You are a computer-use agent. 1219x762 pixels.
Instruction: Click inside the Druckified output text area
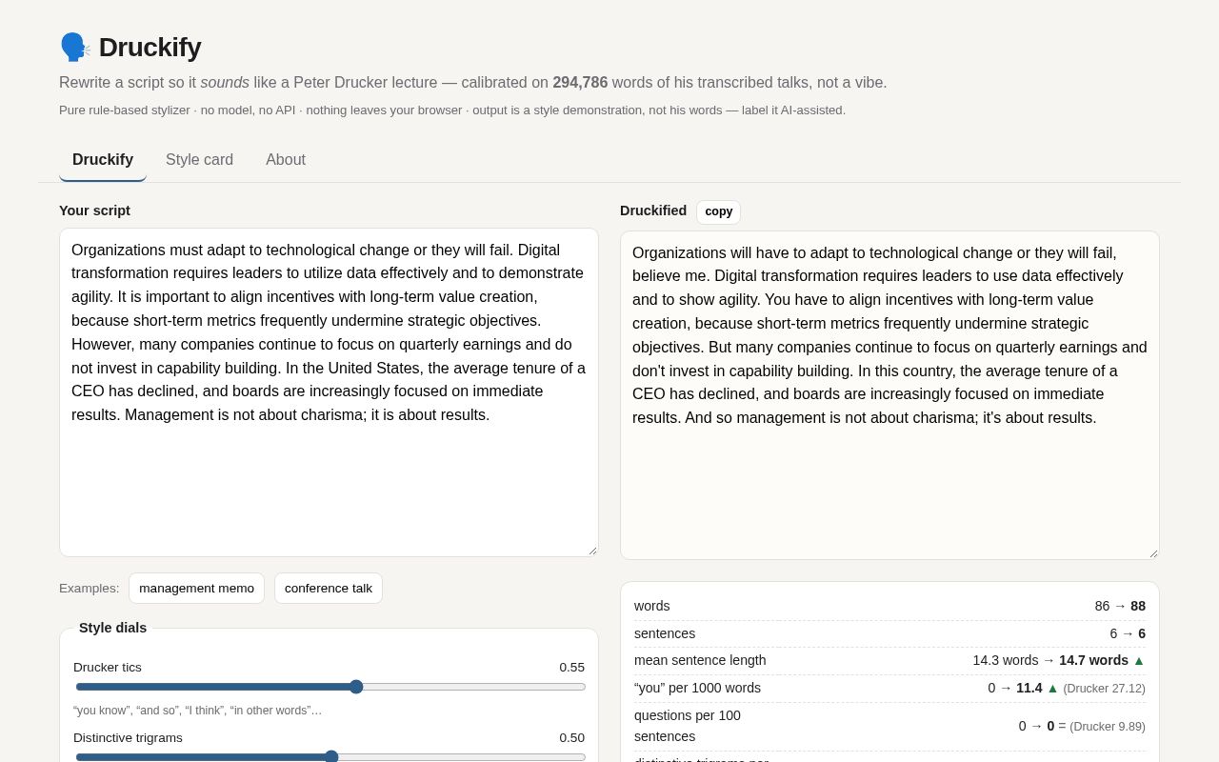[889, 395]
